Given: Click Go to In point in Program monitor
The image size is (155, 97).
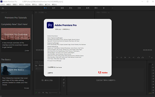Looking at the screenshot, I should click(x=117, y=57).
